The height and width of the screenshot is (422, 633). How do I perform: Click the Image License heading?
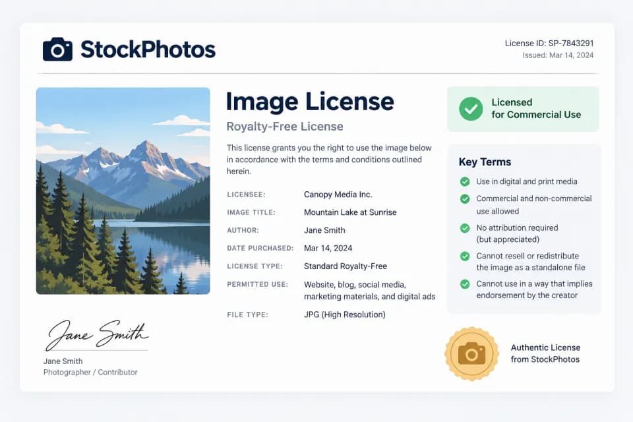pyautogui.click(x=310, y=102)
